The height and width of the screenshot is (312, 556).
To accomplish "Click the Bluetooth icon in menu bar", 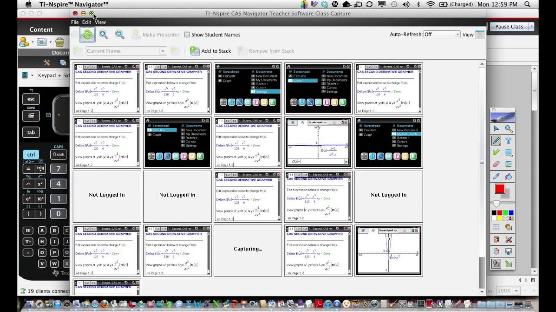I will (418, 4).
